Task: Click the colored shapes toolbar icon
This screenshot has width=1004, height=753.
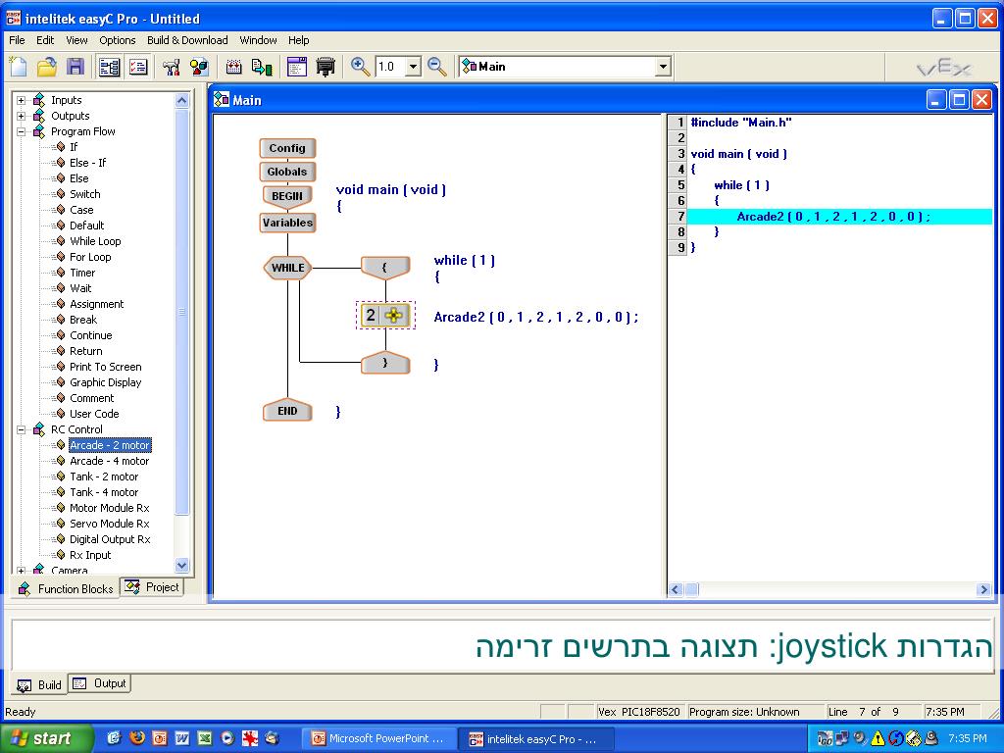Action: click(199, 67)
